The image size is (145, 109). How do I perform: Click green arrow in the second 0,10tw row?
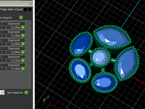click(23, 36)
